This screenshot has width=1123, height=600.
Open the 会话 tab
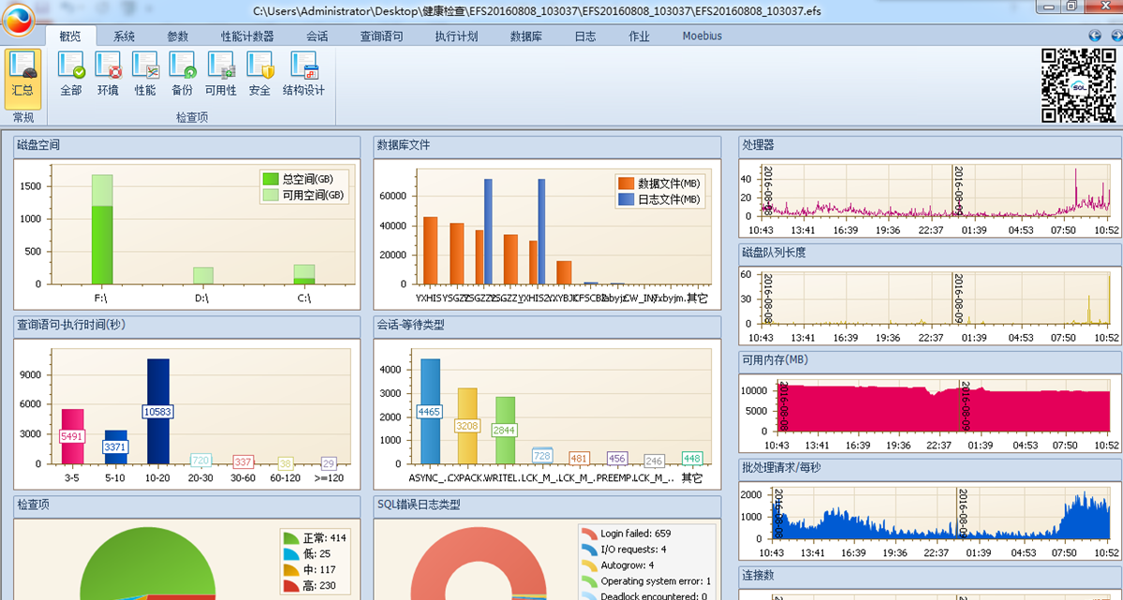[318, 36]
